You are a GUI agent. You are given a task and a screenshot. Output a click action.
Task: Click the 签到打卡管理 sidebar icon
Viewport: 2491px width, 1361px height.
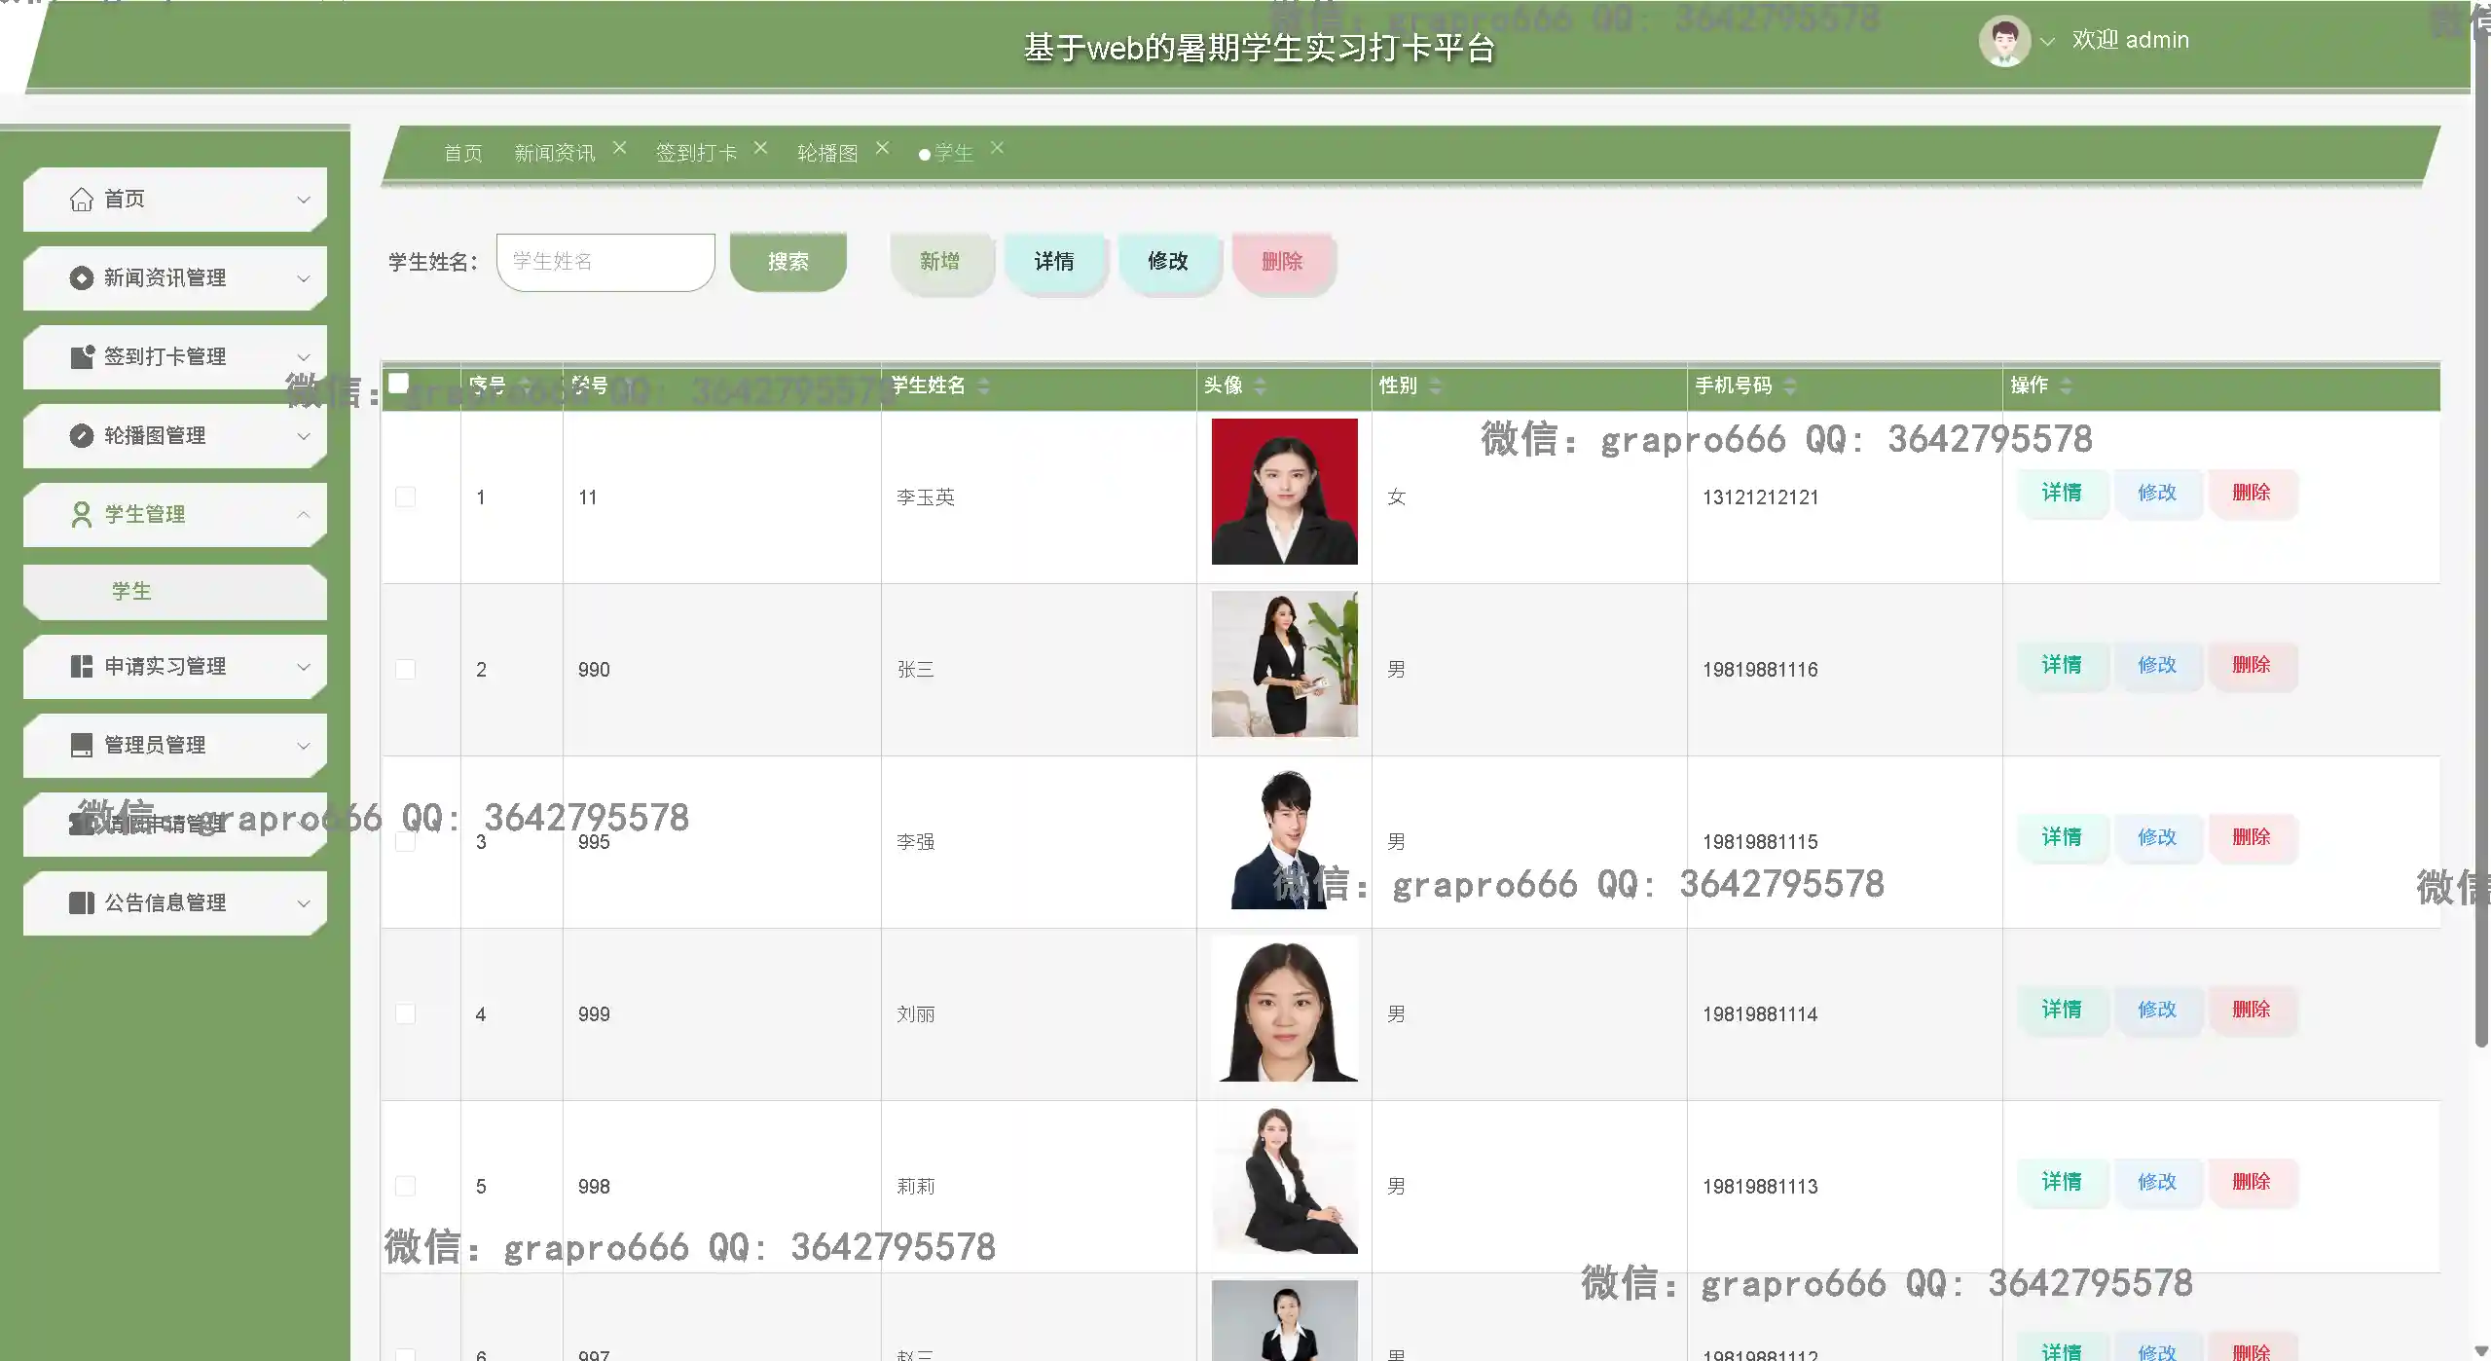(82, 357)
